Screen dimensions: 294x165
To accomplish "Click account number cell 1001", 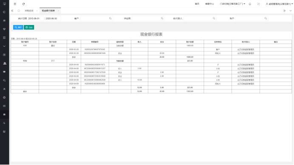I will pyautogui.click(x=25, y=45).
